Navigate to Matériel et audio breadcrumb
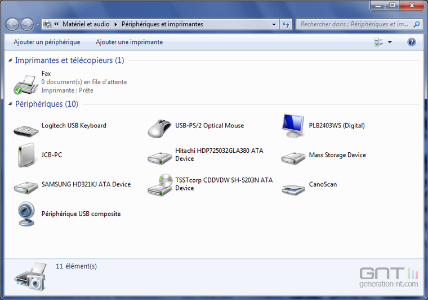Image resolution: width=428 pixels, height=300 pixels. tap(86, 24)
